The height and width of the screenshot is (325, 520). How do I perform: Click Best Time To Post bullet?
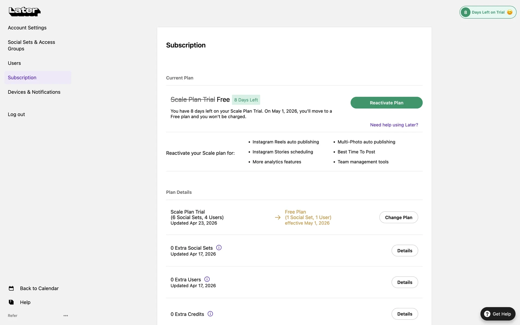(x=356, y=152)
